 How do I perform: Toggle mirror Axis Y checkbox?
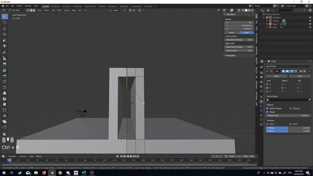[268, 88]
